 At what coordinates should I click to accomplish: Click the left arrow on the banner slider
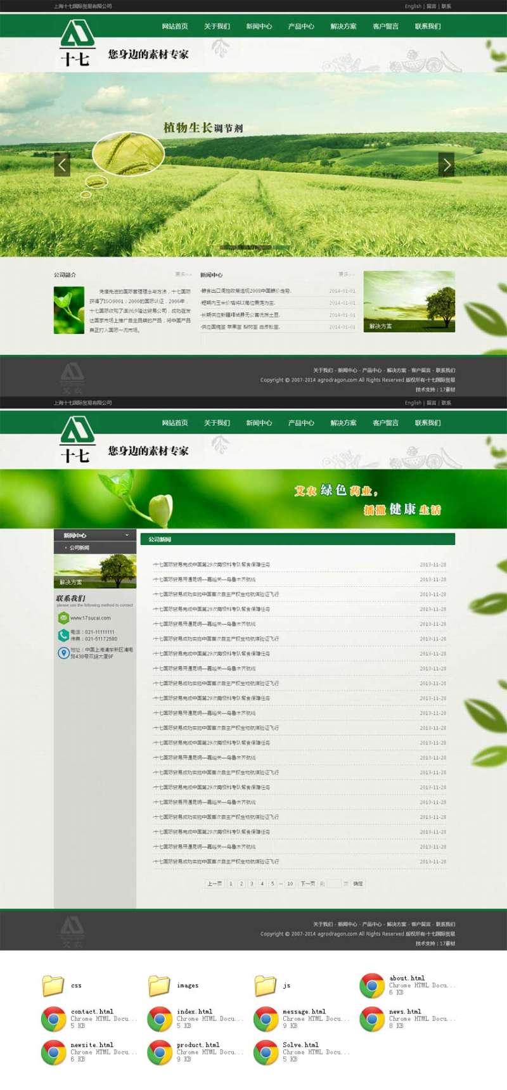[61, 165]
